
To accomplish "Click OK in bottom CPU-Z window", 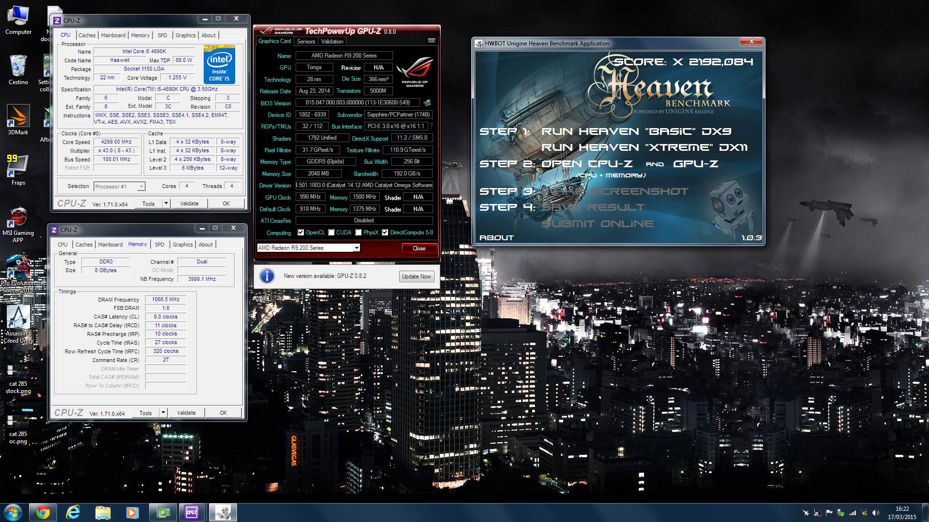I will (223, 413).
